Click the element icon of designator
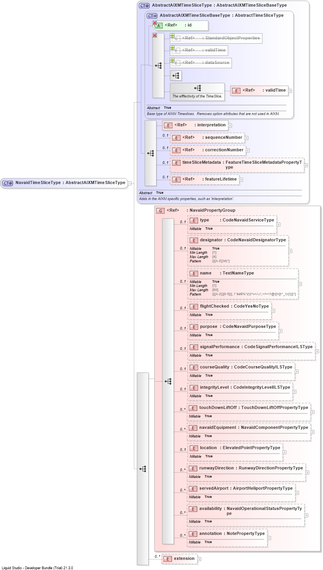 click(x=194, y=240)
